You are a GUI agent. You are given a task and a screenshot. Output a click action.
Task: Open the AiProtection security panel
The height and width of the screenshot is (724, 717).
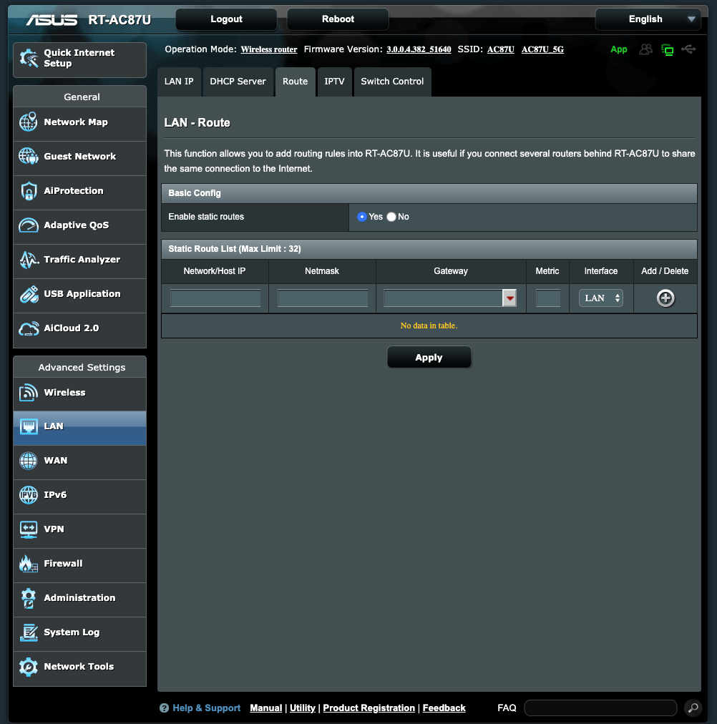point(71,192)
